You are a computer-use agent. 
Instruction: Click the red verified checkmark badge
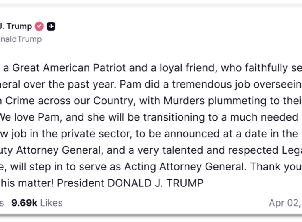pyautogui.click(x=39, y=26)
